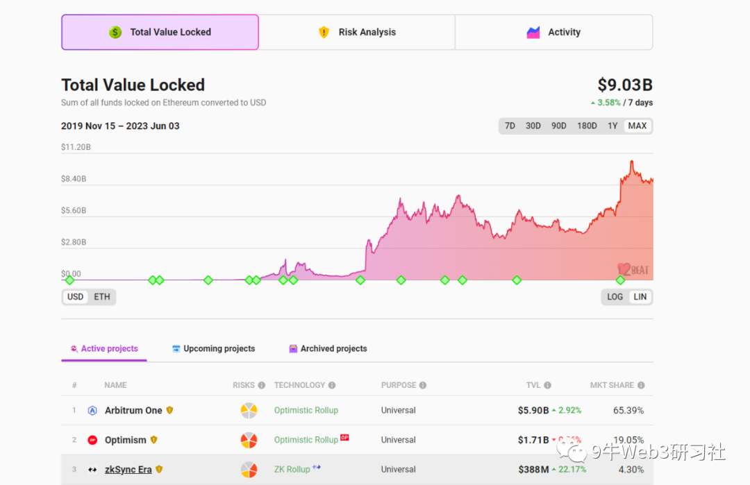Select the Arbitrum One logo icon

pos(92,410)
